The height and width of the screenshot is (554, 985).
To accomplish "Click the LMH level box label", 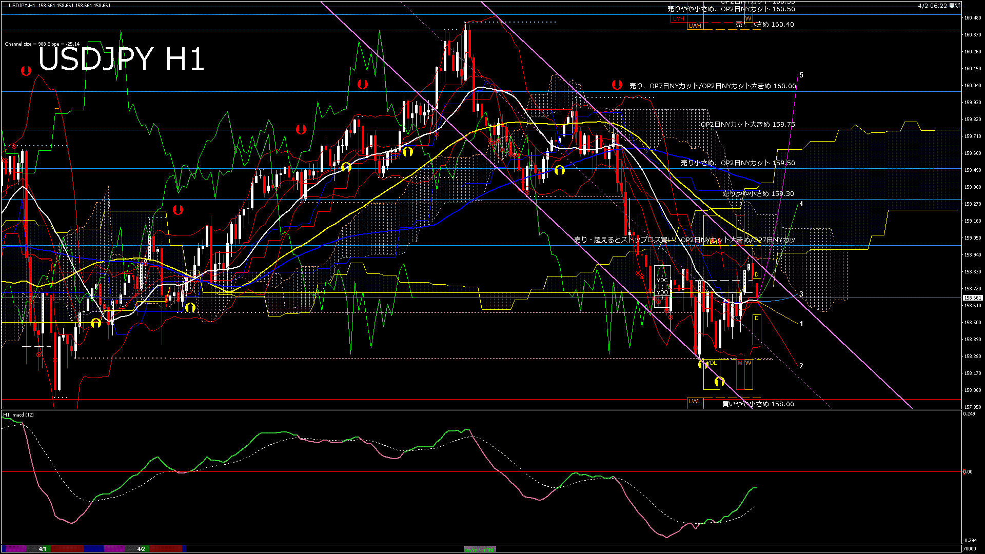I will tap(679, 18).
